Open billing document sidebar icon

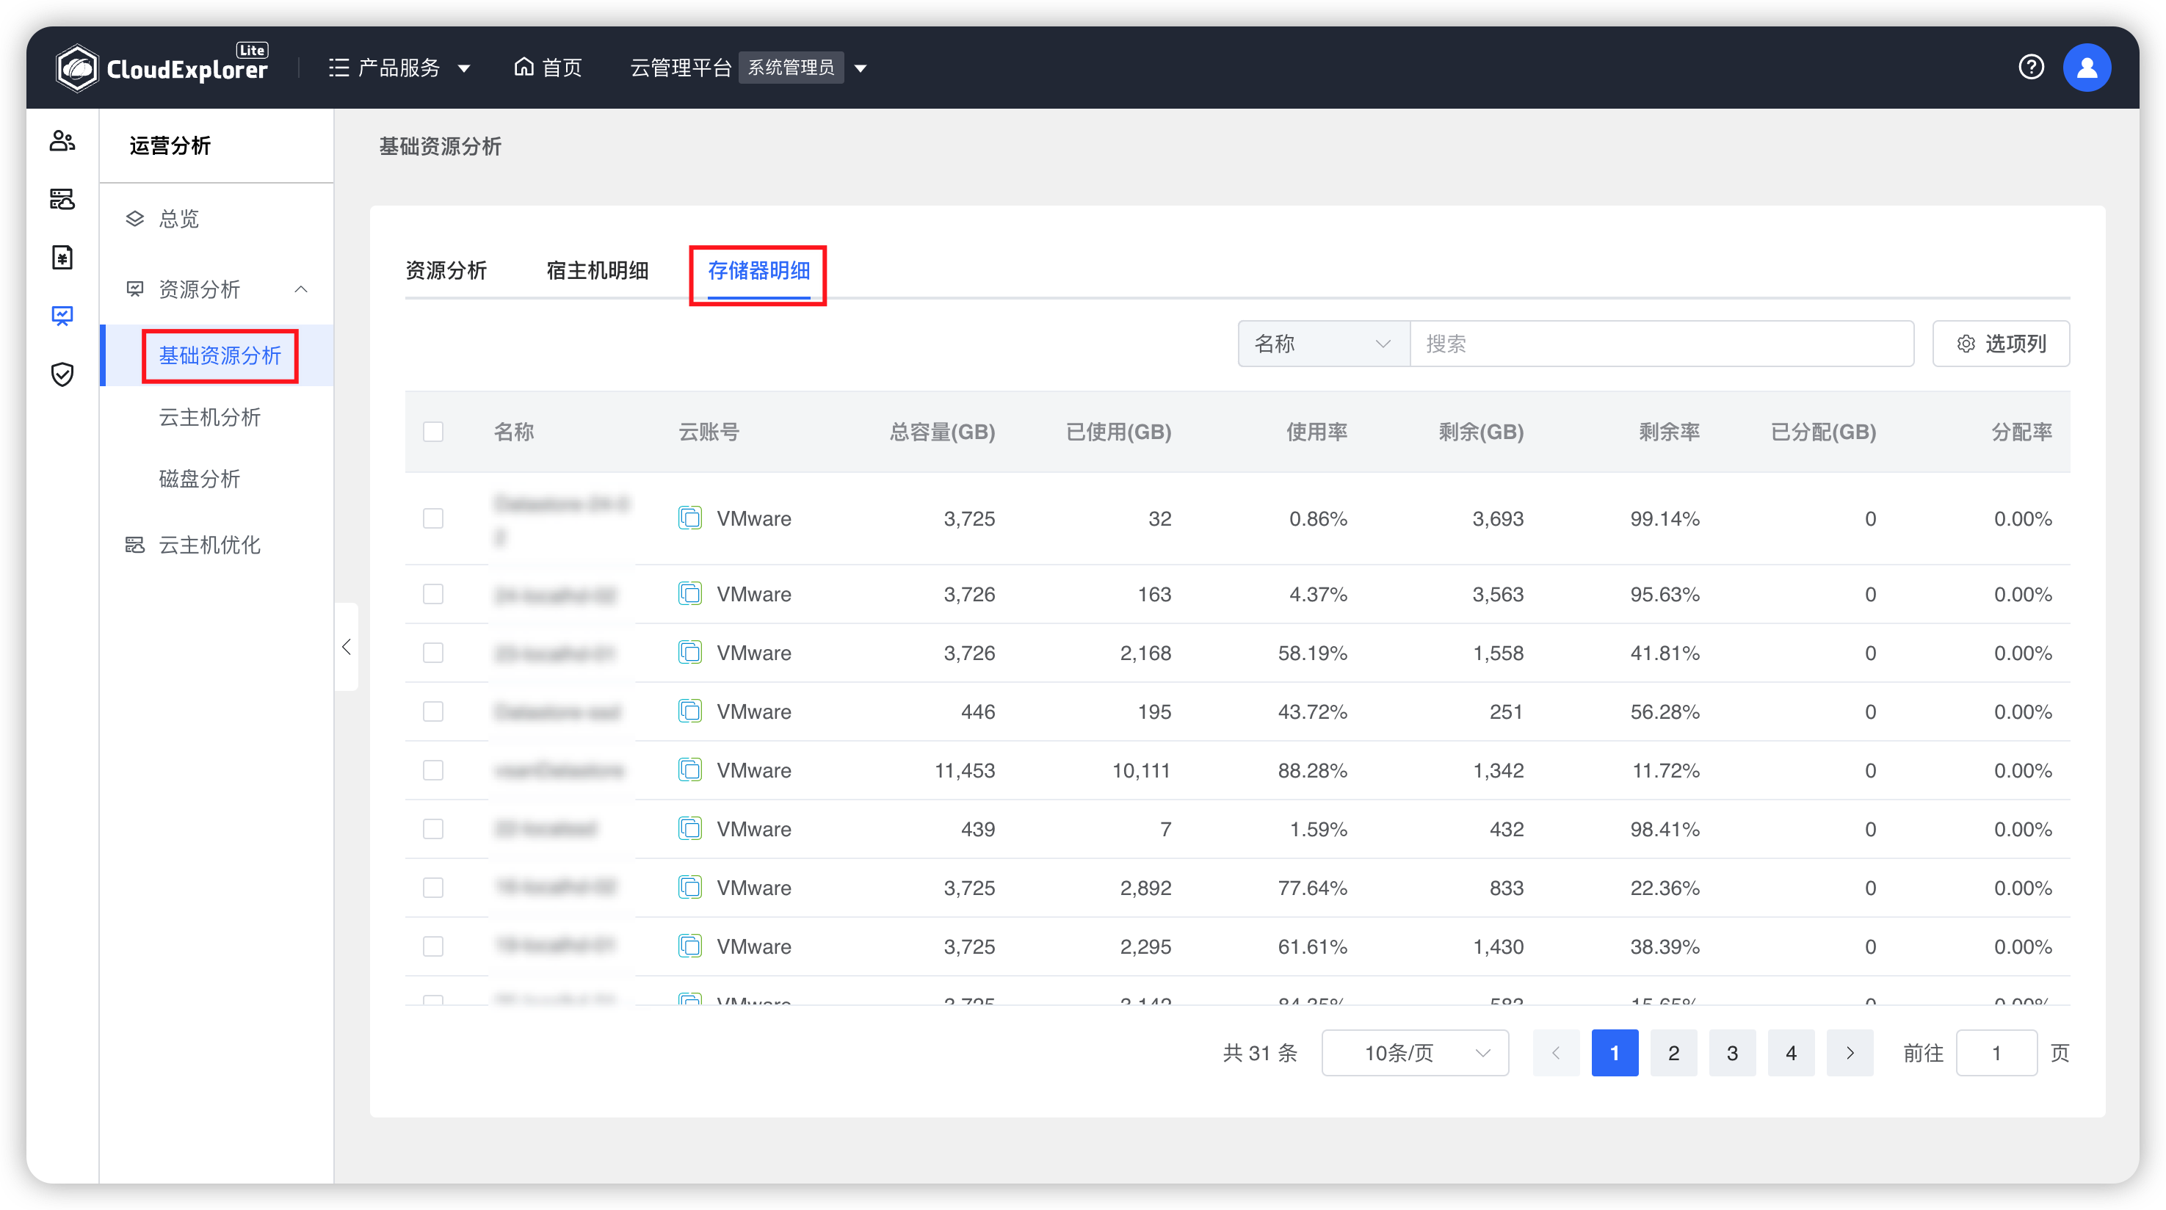click(62, 257)
